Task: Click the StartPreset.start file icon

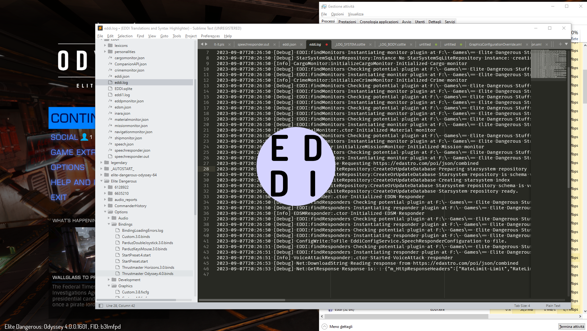Action: coord(117,261)
